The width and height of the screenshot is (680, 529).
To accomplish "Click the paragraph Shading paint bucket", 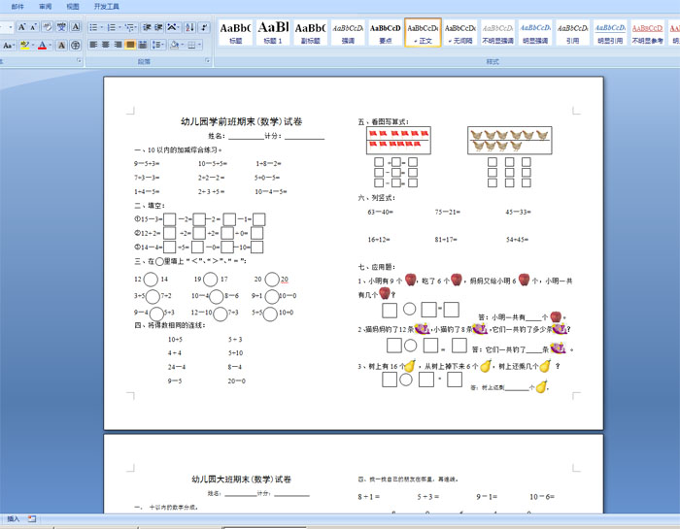I will 174,45.
